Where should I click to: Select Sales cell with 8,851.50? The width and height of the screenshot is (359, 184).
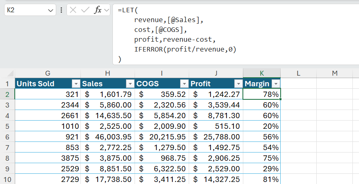[107, 169]
